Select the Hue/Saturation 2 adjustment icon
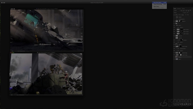This screenshot has width=193, height=109. [177, 19]
